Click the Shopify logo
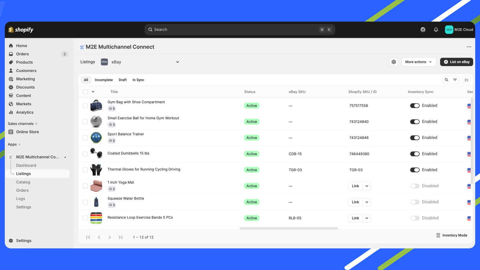This screenshot has width=480, height=270. [x=21, y=29]
